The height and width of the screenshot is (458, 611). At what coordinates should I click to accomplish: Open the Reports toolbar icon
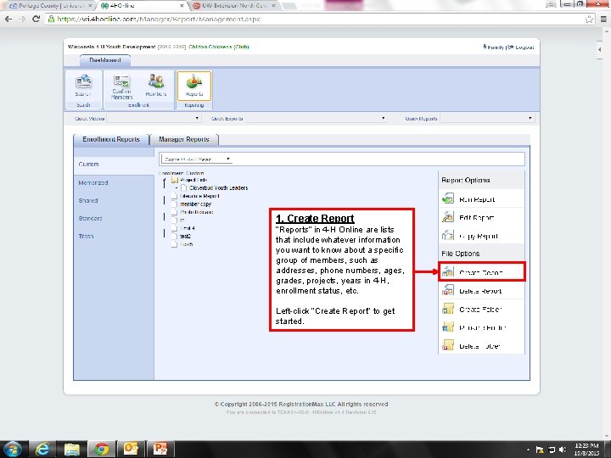click(x=194, y=86)
